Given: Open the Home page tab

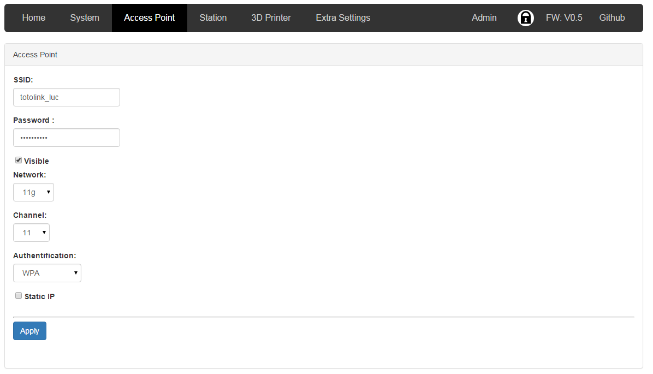Looking at the screenshot, I should (x=34, y=18).
